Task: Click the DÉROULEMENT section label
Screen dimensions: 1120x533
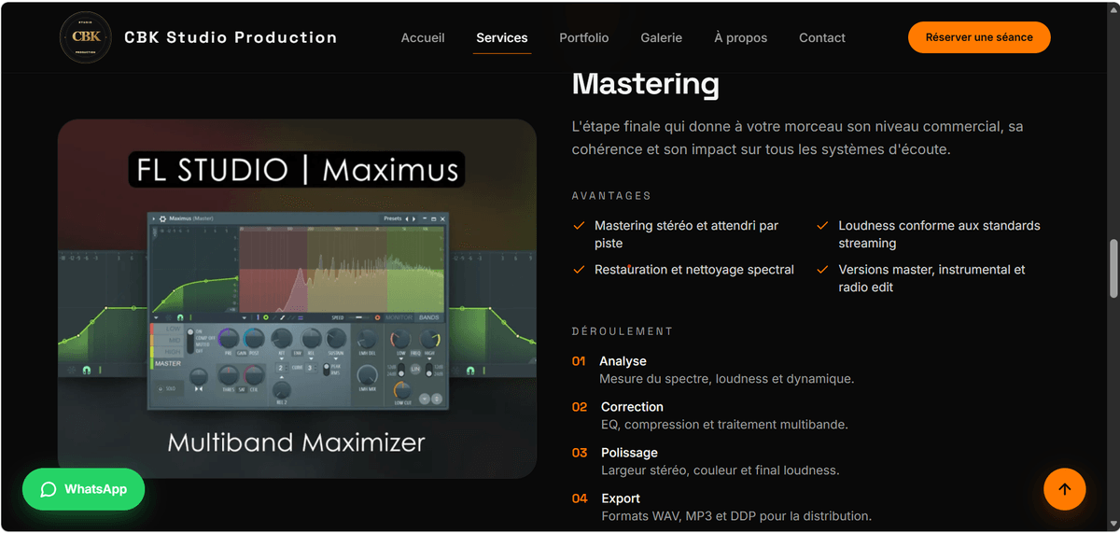Action: point(623,331)
